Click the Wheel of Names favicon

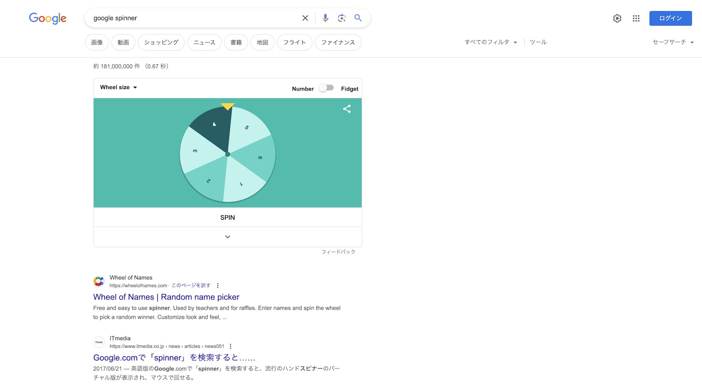(99, 281)
